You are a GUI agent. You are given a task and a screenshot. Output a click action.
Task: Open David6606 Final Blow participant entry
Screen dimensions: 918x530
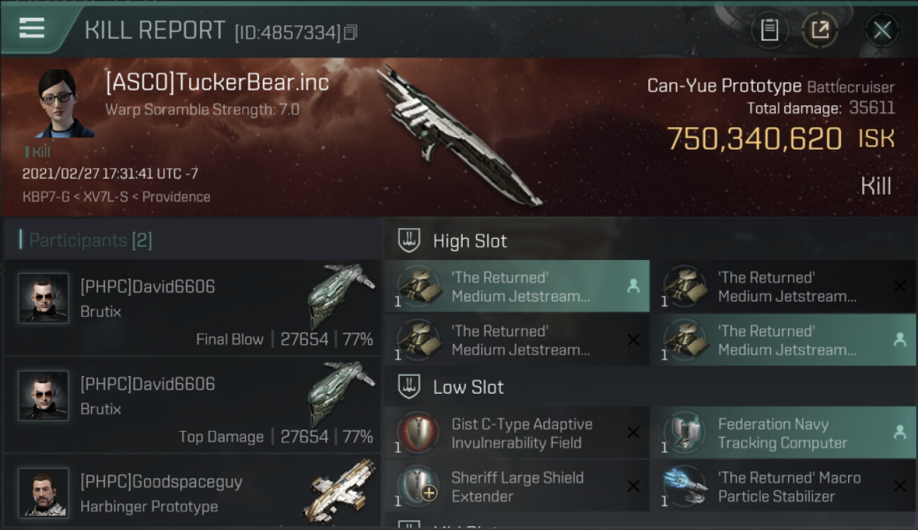[192, 307]
